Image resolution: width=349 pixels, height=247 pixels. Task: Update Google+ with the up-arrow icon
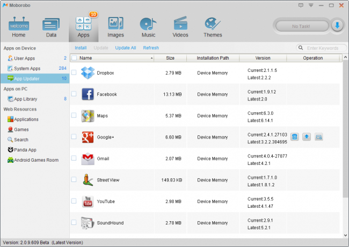pos(307,137)
